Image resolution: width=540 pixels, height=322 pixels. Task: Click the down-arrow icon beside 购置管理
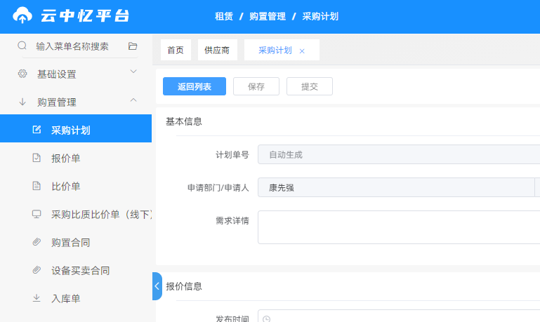pos(22,102)
